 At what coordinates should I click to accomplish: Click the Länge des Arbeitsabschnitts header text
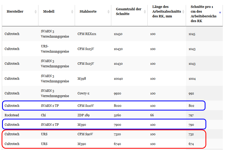tap(167, 11)
